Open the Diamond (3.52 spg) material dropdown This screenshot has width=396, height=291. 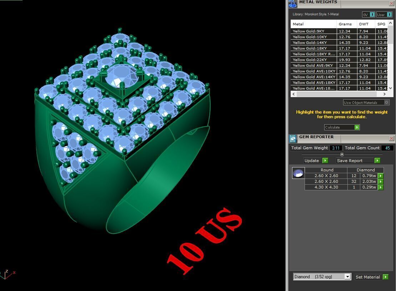(347, 277)
